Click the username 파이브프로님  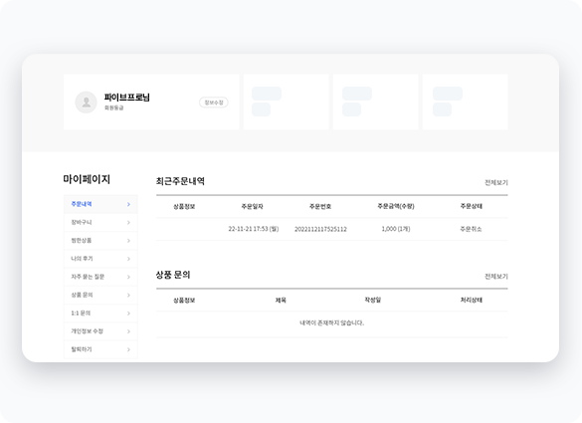coord(127,98)
